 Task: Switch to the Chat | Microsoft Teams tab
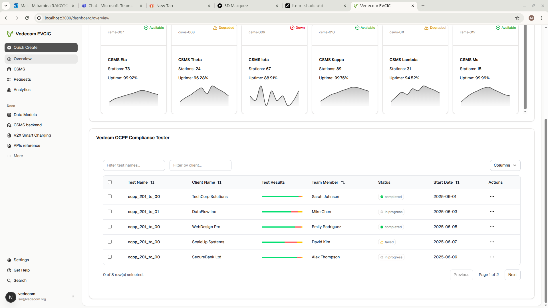pos(110,6)
